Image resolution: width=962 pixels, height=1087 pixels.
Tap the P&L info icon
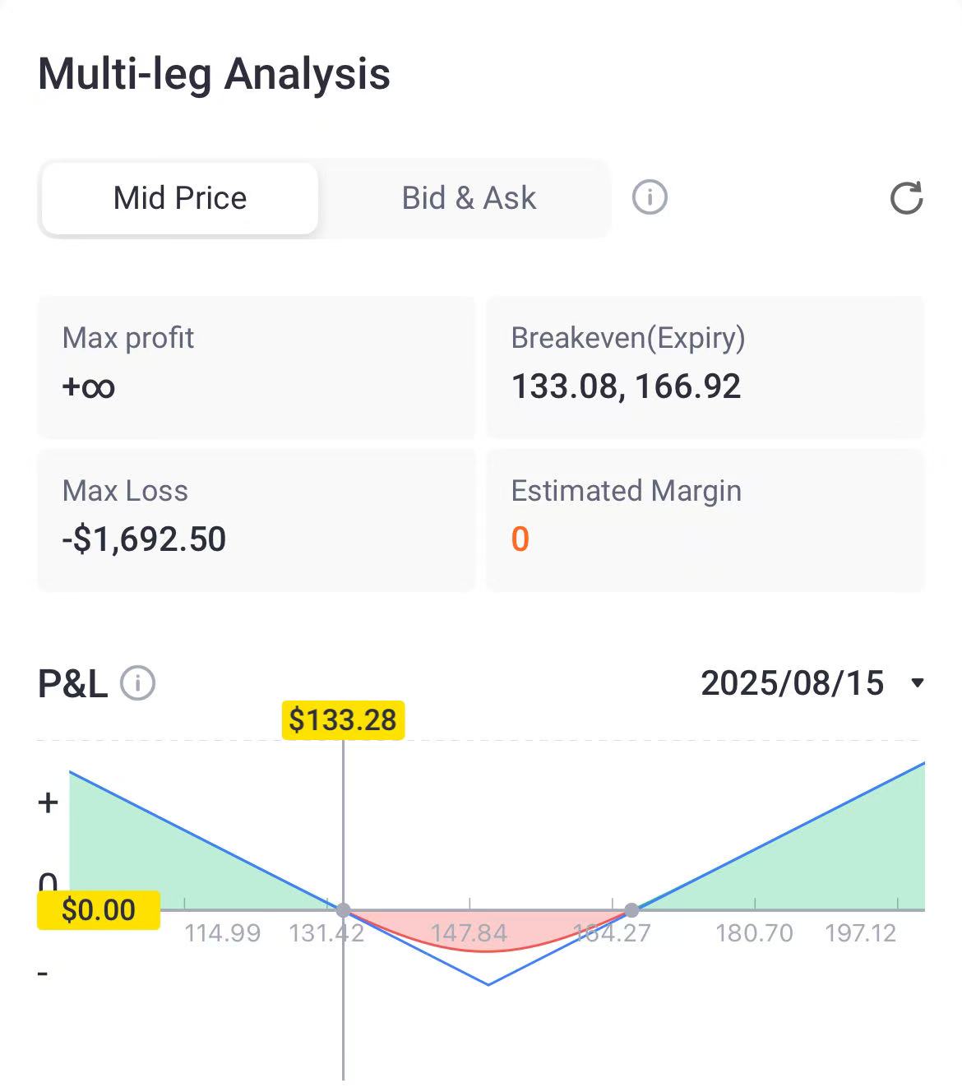(138, 683)
